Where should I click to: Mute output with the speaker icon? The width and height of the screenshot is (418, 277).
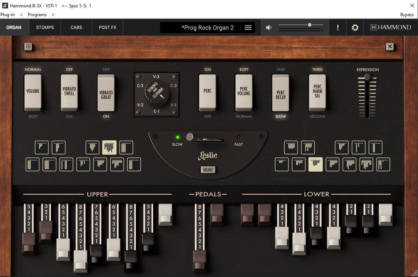(269, 28)
